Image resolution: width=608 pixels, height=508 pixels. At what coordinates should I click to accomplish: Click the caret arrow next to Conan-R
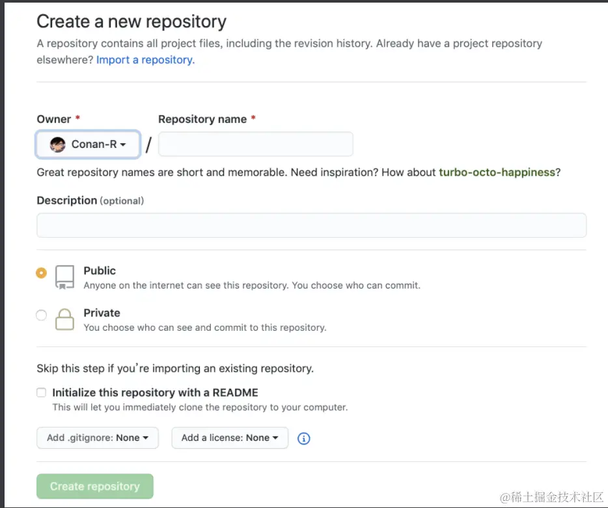point(123,145)
